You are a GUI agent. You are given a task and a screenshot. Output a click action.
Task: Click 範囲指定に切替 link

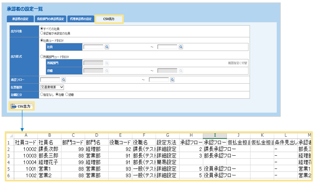(x=238, y=63)
